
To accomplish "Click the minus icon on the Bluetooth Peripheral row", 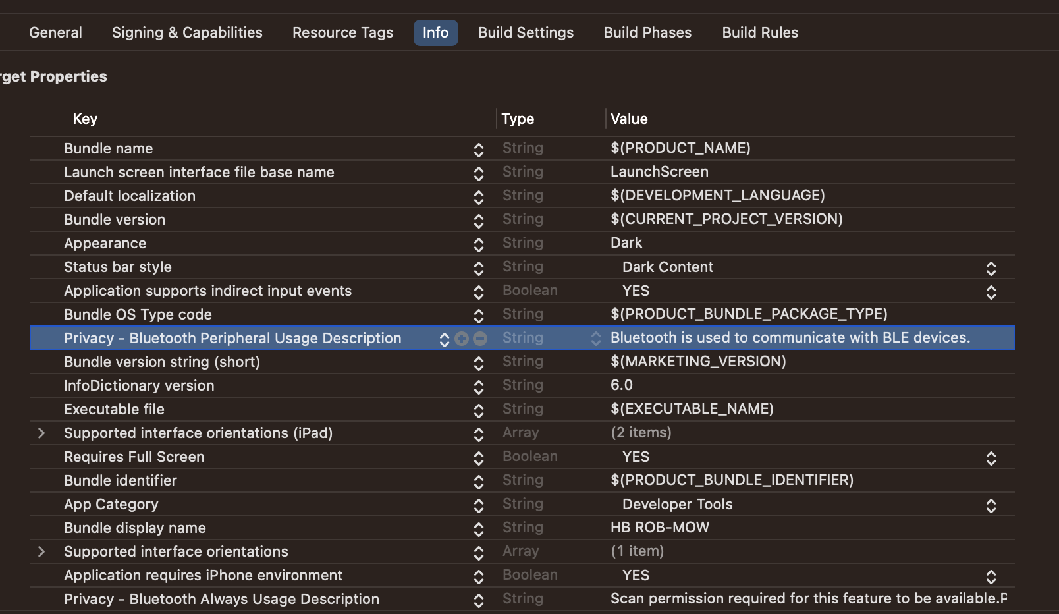I will coord(480,339).
